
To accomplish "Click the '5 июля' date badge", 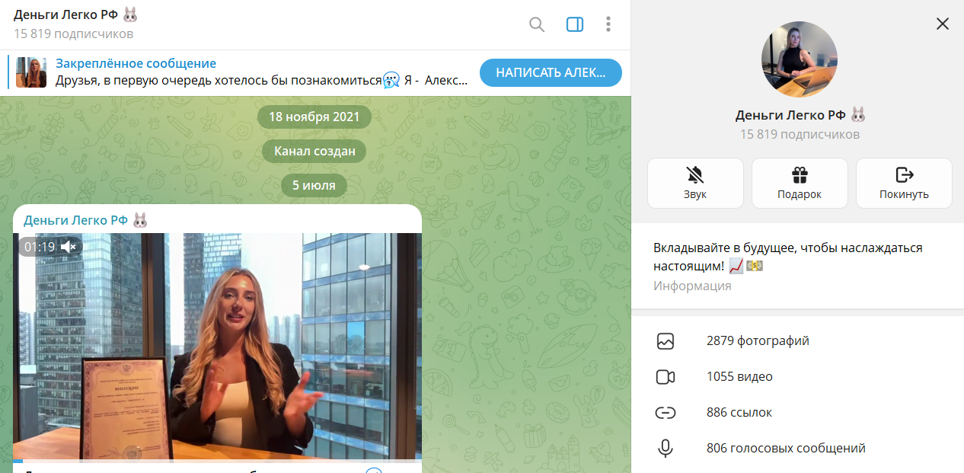I will click(314, 184).
